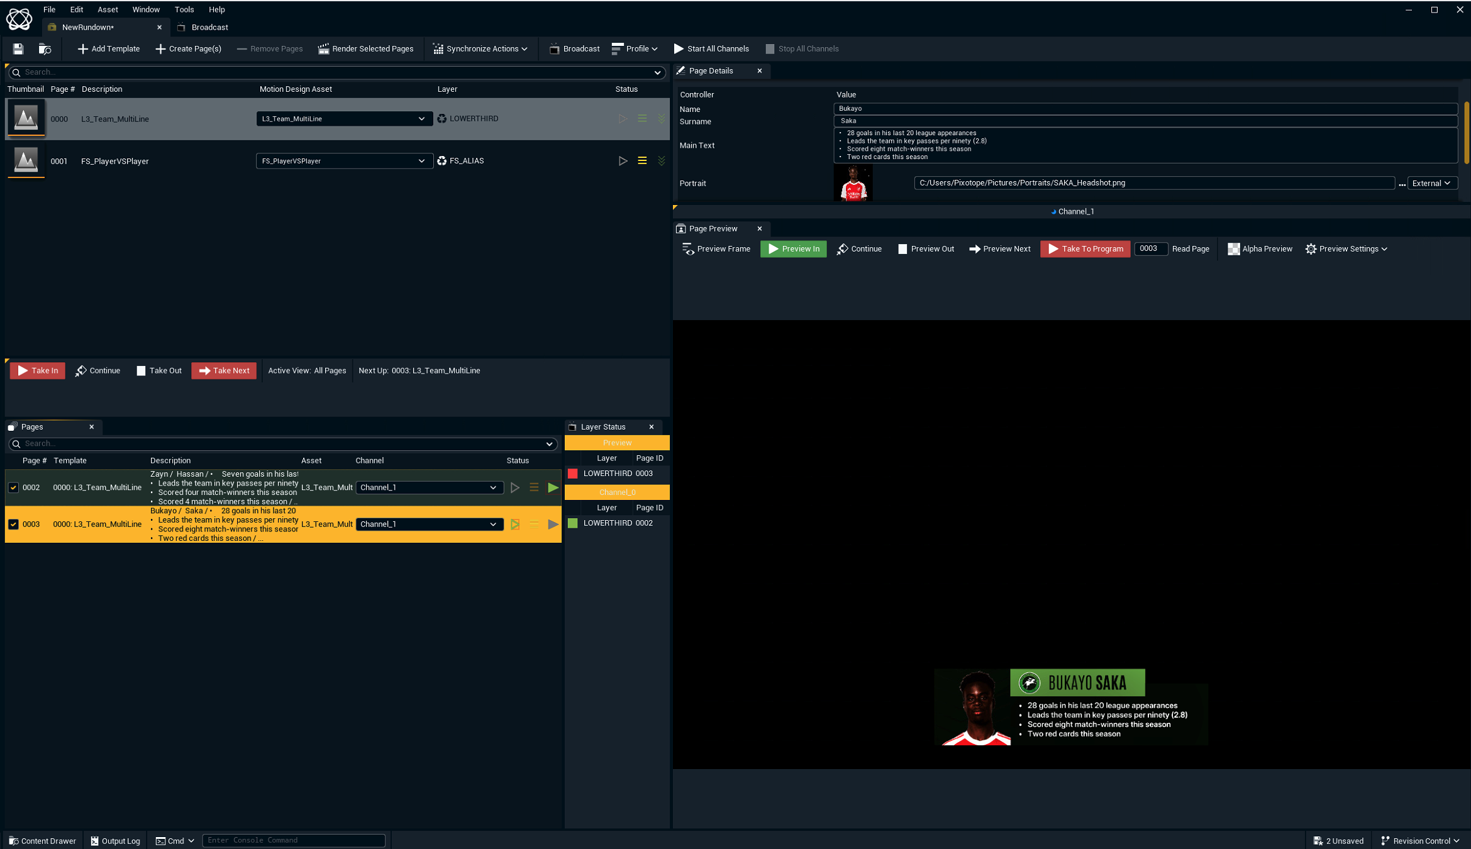Open the Tools menu

184,9
